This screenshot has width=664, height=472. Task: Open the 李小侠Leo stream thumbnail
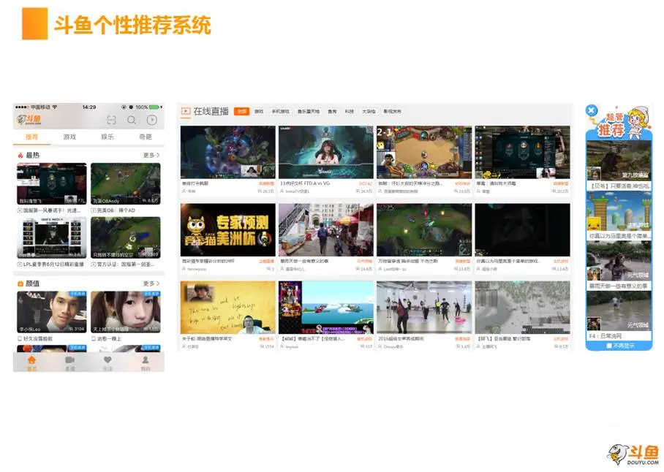point(52,312)
